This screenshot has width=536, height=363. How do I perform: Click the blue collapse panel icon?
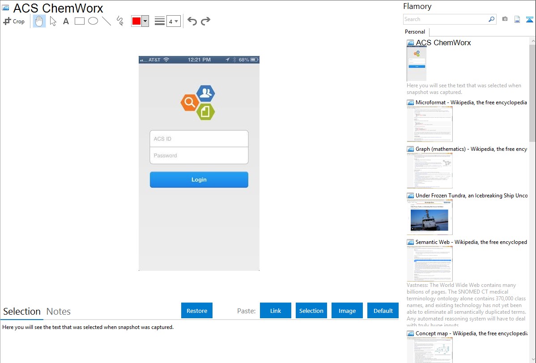[x=529, y=19]
